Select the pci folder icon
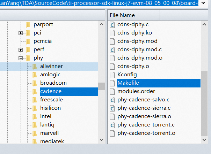This screenshot has width=211, height=154. [x=28, y=33]
